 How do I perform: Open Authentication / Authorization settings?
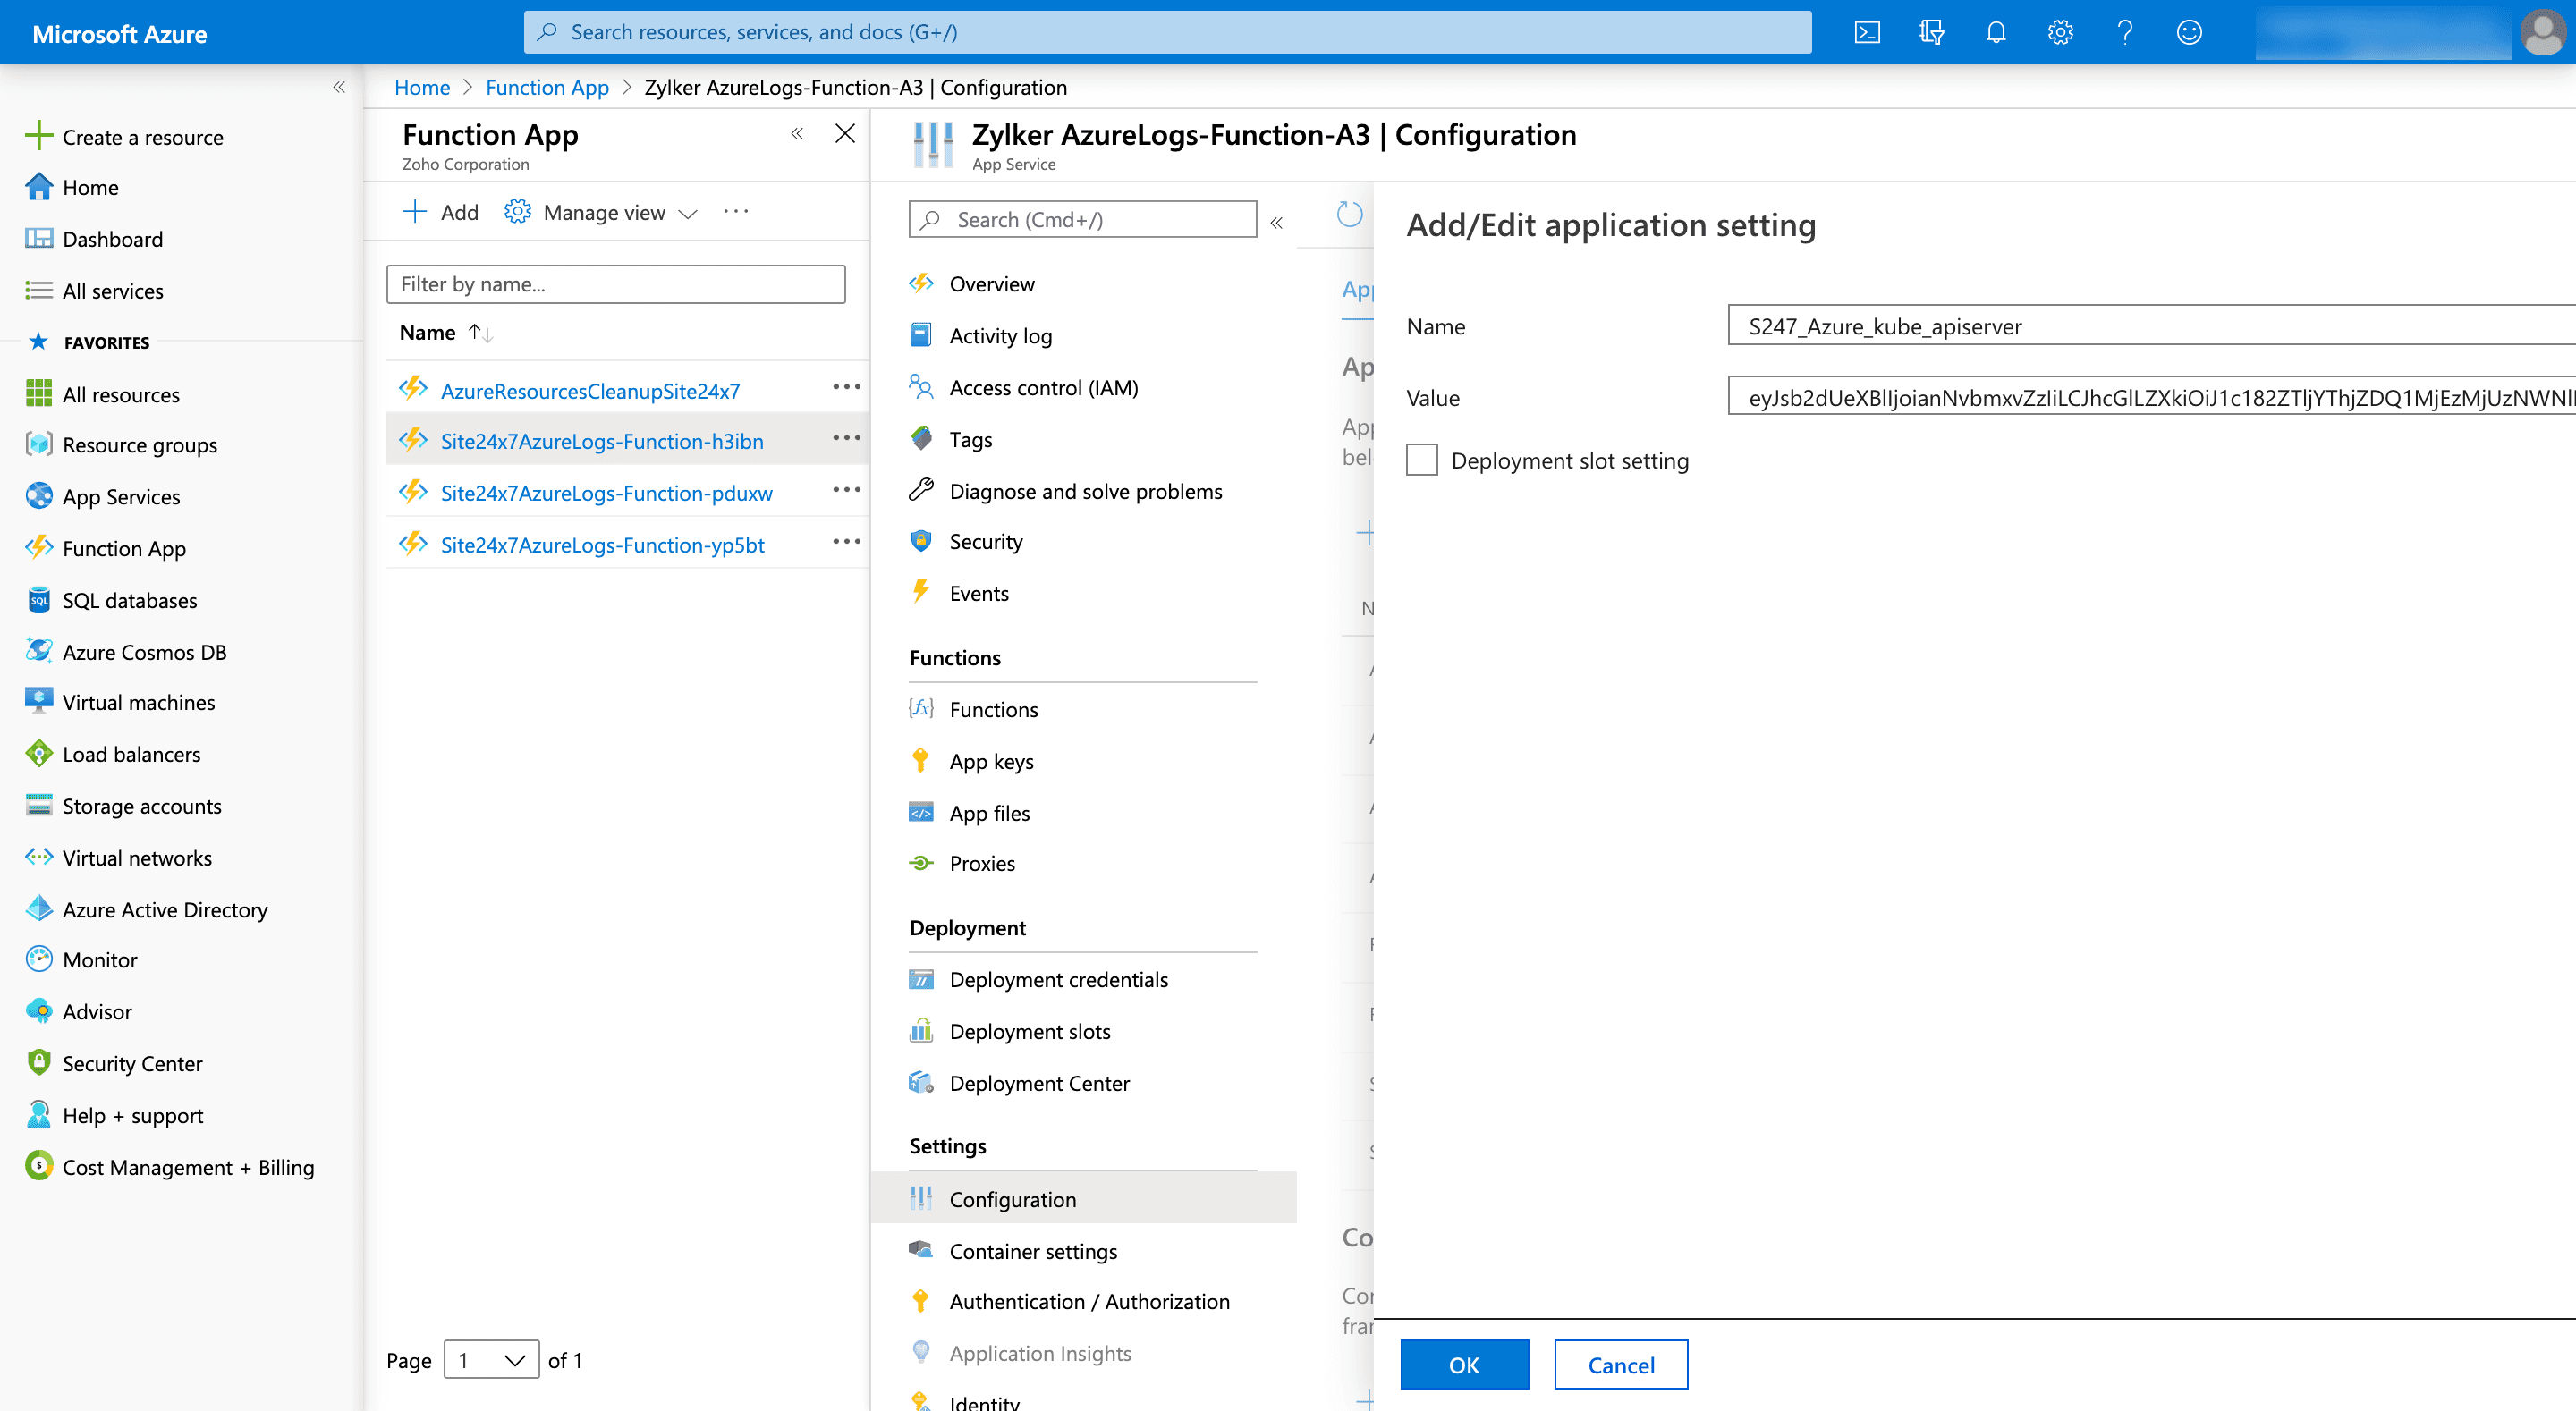(1089, 1301)
